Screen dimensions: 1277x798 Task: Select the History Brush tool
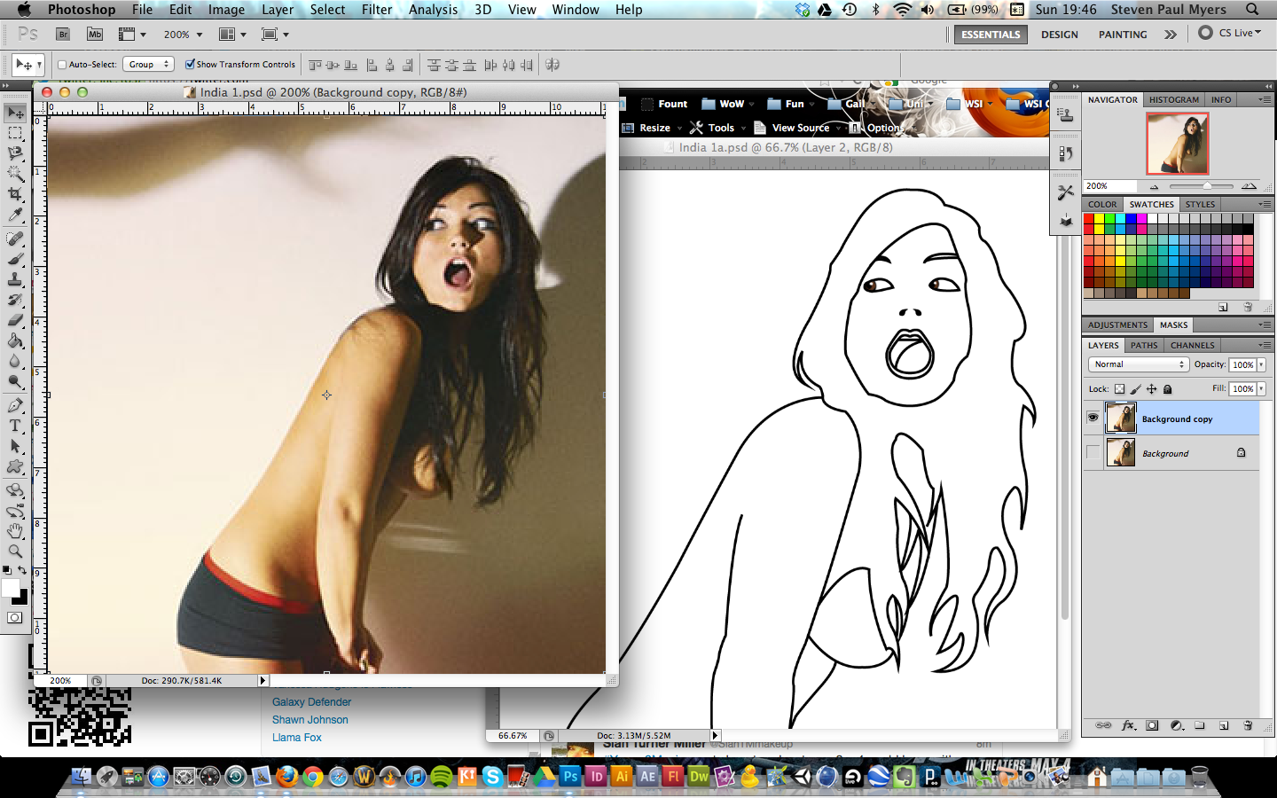15,300
